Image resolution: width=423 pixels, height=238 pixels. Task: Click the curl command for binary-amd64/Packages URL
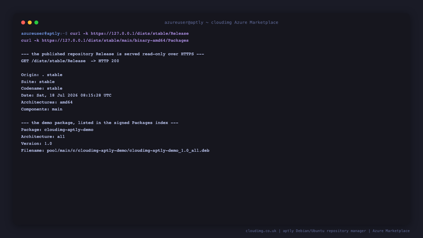[105, 41]
